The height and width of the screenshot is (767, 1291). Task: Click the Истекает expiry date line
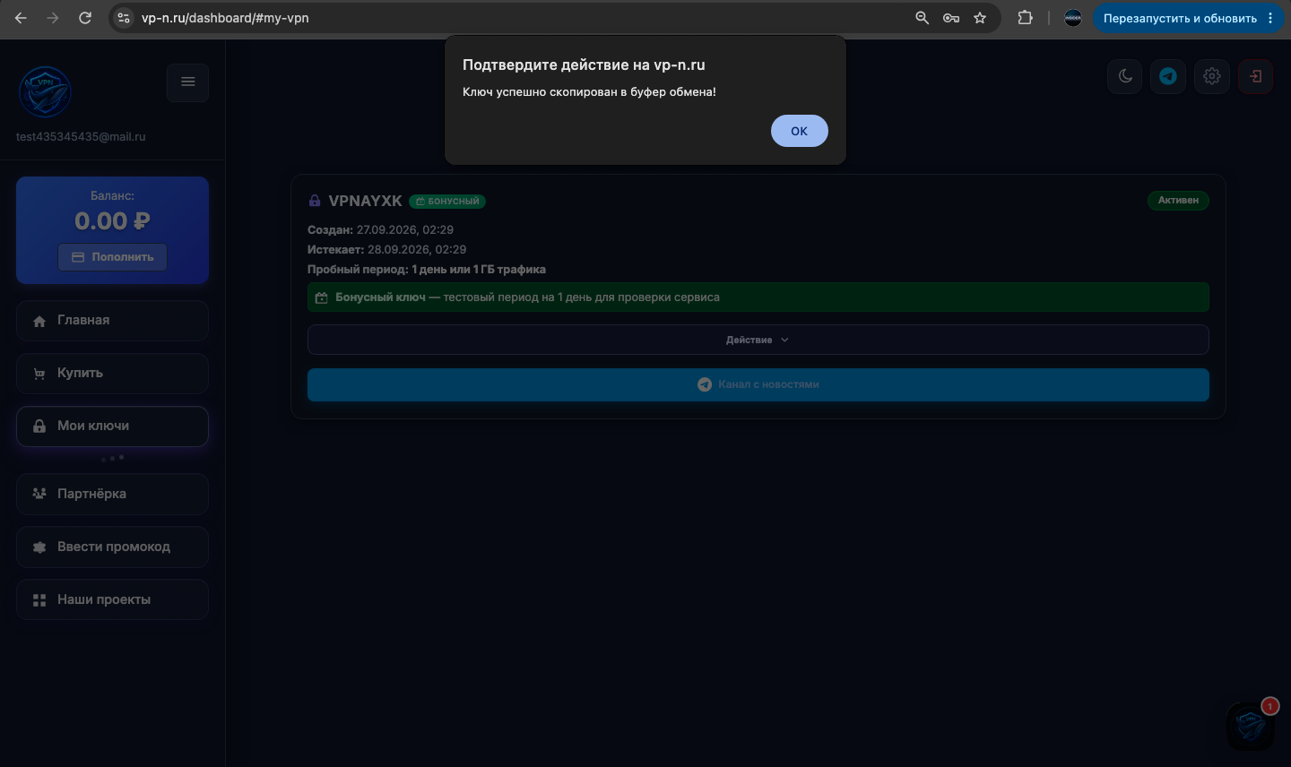point(386,249)
